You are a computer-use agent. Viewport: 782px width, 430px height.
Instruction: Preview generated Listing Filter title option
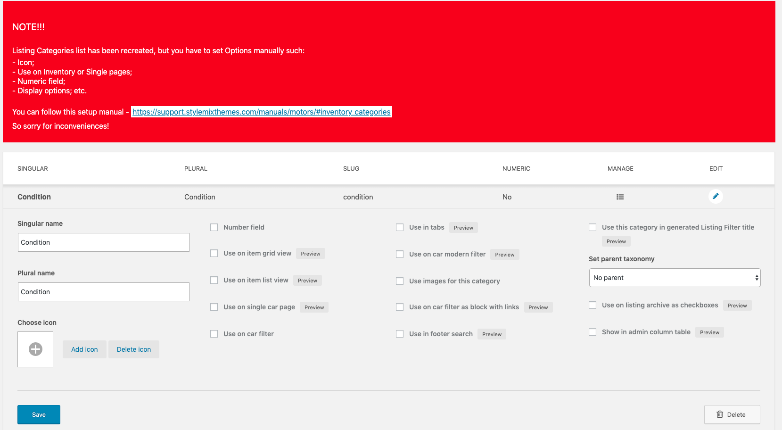coord(616,241)
